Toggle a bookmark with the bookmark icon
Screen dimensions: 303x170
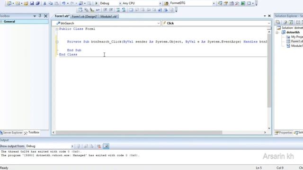click(131, 9)
